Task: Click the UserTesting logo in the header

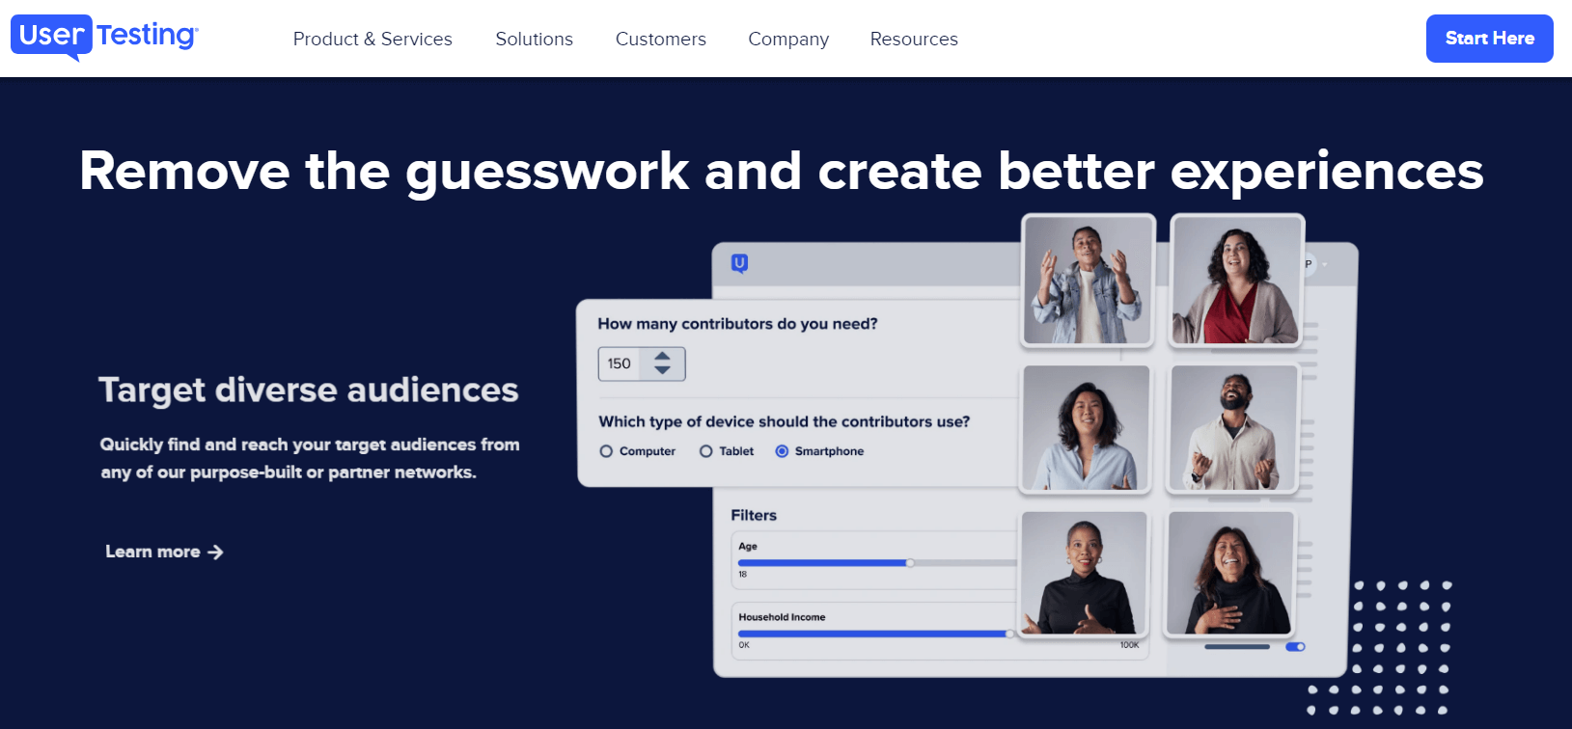Action: tap(104, 37)
